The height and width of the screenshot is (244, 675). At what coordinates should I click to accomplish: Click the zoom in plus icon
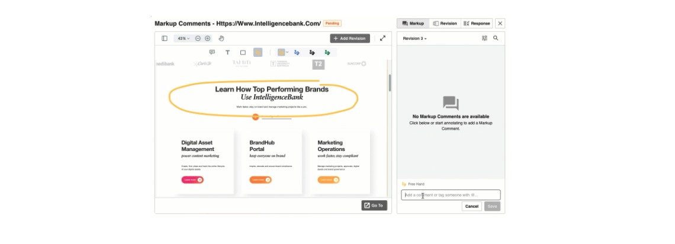click(207, 38)
